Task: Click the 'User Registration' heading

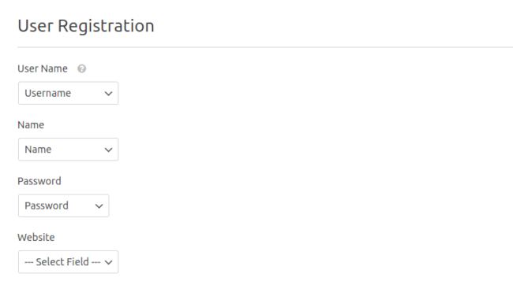Action: 86,26
